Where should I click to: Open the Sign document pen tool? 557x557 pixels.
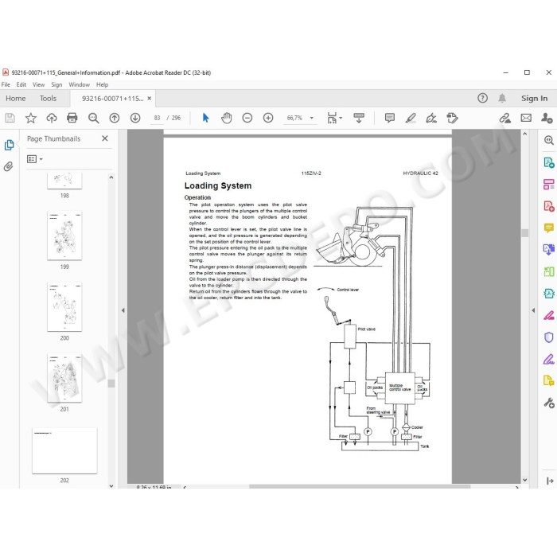(x=431, y=118)
